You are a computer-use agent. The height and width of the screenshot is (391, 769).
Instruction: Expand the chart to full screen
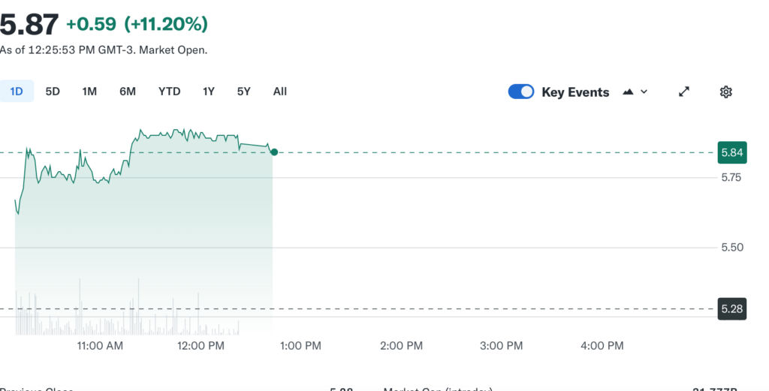684,92
